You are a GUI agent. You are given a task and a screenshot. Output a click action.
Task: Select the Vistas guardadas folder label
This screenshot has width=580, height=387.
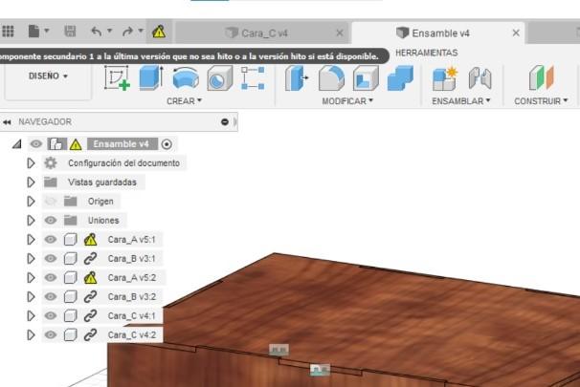102,183
